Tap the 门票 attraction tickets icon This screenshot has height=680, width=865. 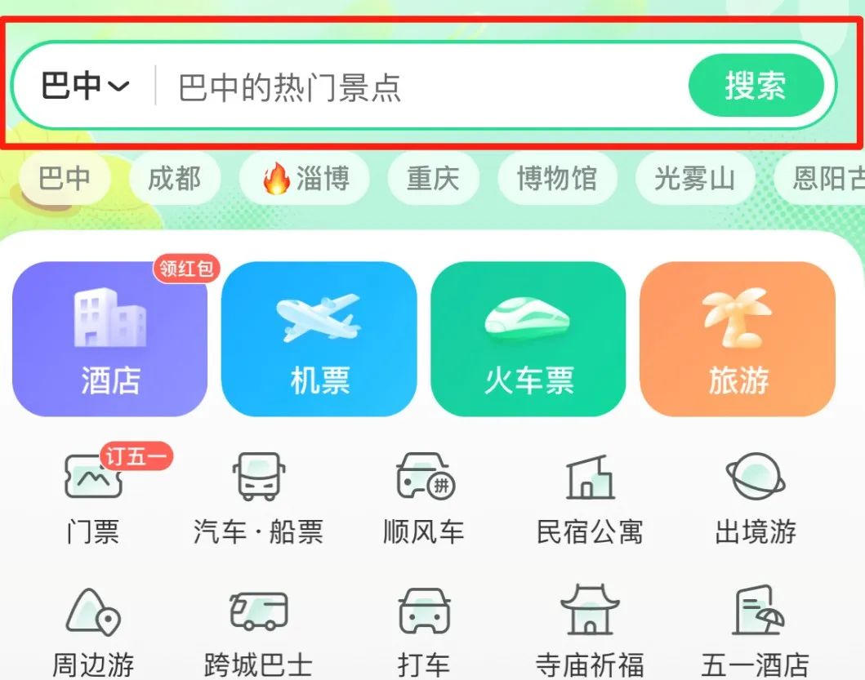pyautogui.click(x=93, y=497)
